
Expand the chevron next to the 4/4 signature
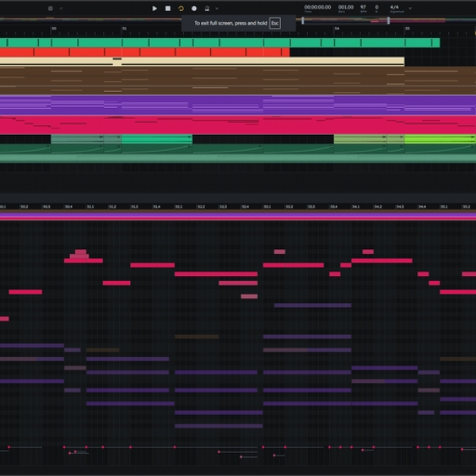pos(410,9)
